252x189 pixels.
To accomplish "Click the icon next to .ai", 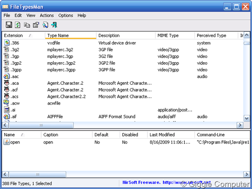I will click(7, 110).
